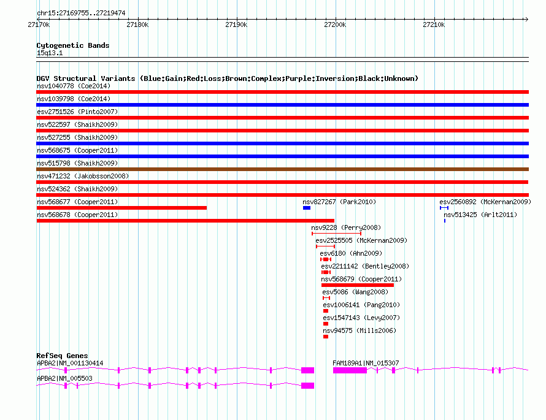Select variant label nsv513425 (Arlt2011)
The height and width of the screenshot is (420, 546).
480,215
